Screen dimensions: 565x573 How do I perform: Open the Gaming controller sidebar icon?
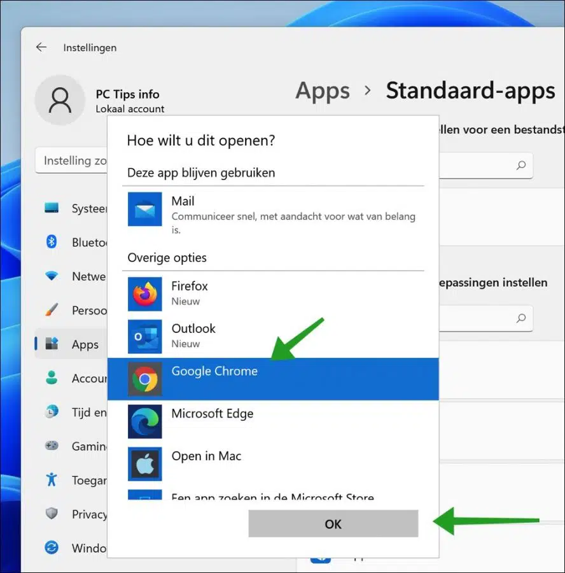52,446
